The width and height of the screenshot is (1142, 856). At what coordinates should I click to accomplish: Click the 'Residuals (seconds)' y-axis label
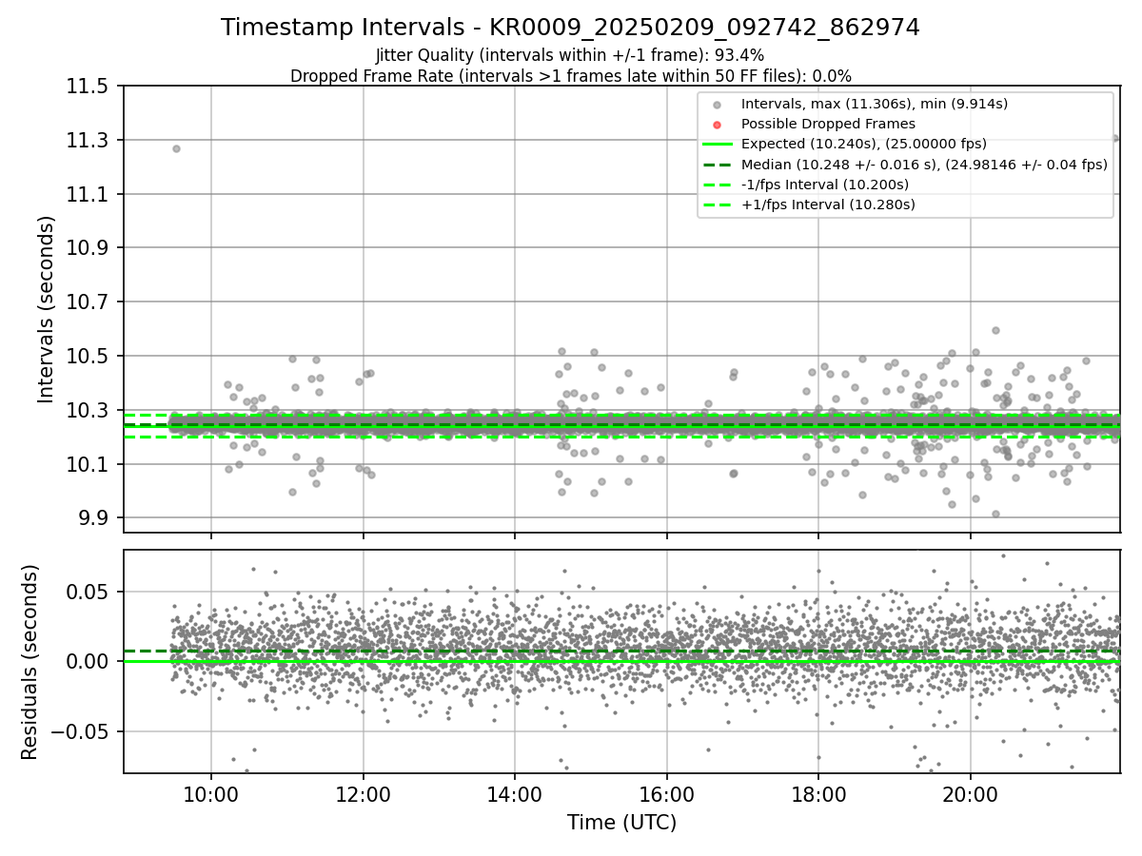(x=30, y=662)
